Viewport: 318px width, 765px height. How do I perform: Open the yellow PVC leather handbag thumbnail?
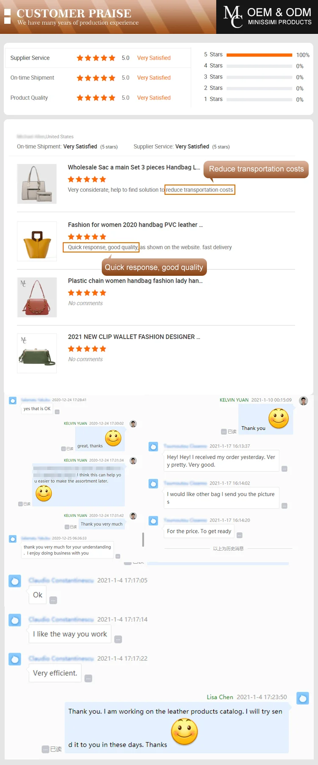pos(37,241)
